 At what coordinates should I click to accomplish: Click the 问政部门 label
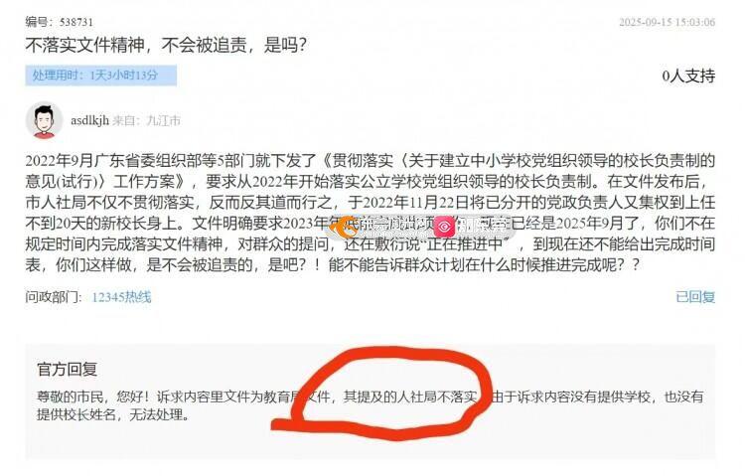coord(54,297)
